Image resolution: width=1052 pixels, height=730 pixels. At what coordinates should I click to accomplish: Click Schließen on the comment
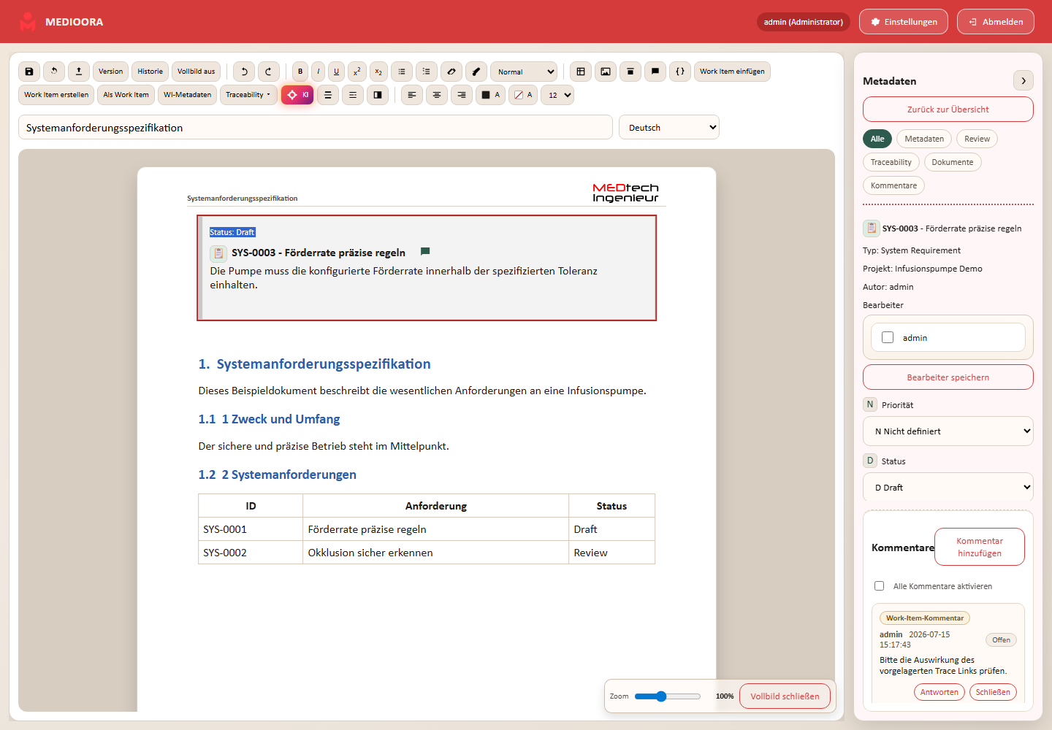pyautogui.click(x=993, y=692)
